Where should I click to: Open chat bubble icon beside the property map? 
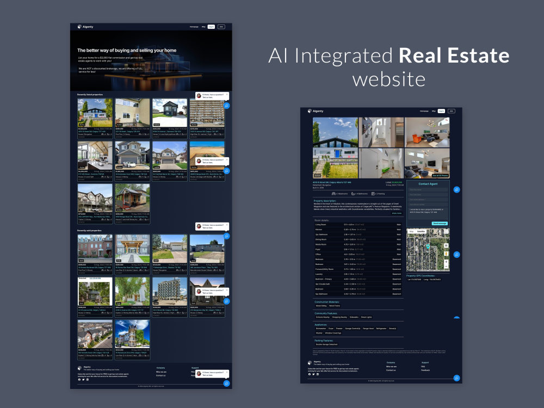(456, 255)
